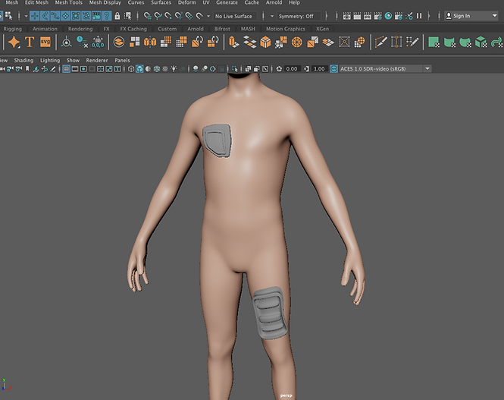
Task: Click the orange four-point star shelf icon
Action: [14, 43]
